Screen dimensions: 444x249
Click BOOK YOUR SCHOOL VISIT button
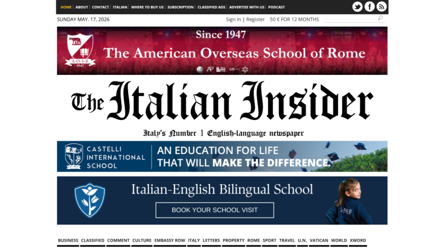click(215, 210)
